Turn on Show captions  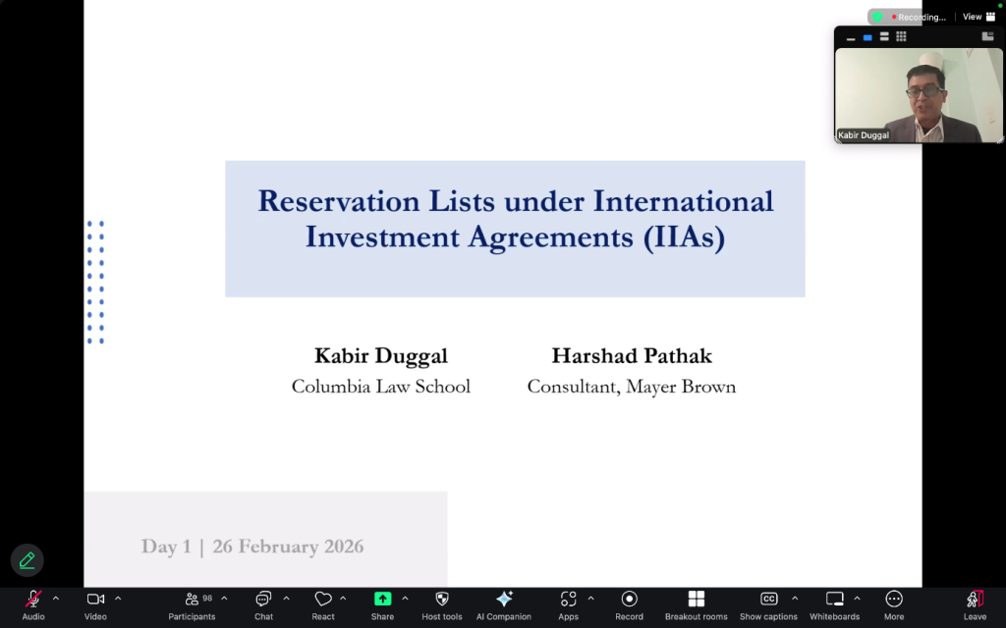pyautogui.click(x=768, y=600)
